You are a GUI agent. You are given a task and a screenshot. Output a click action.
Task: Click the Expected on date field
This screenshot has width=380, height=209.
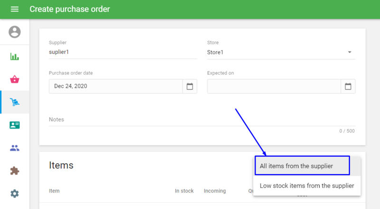(274, 86)
